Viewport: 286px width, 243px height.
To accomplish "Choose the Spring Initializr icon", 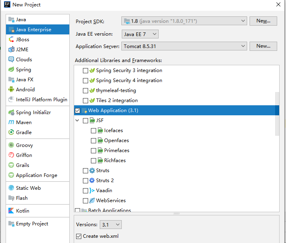I will tap(11, 112).
